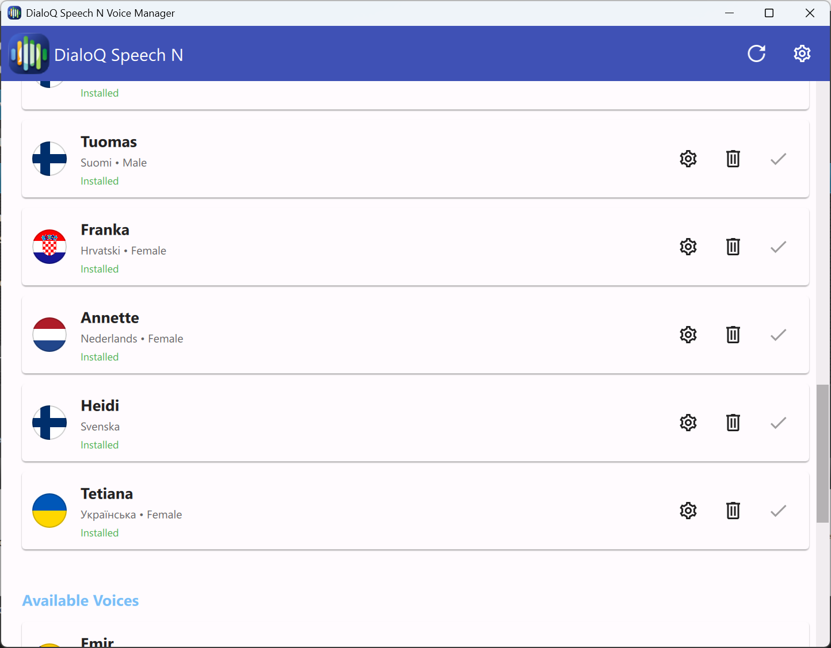Refresh the voice list with the reload icon
831x648 pixels.
click(756, 53)
